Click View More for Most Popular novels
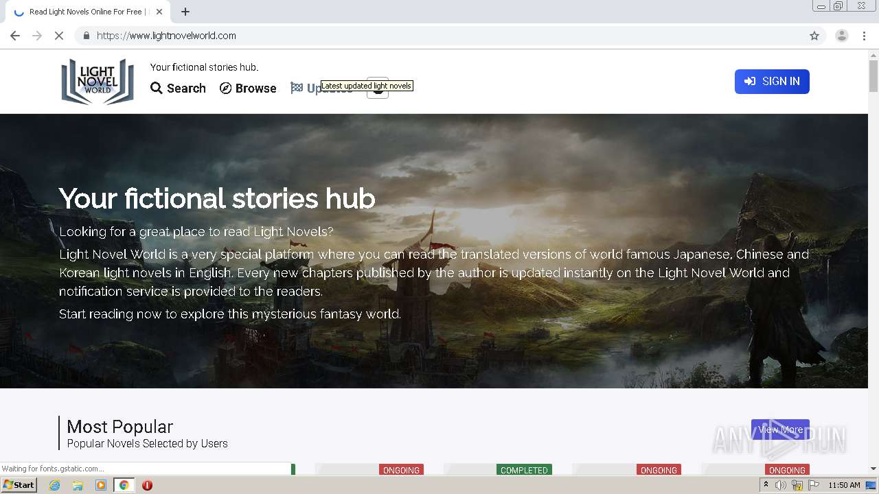 point(780,430)
